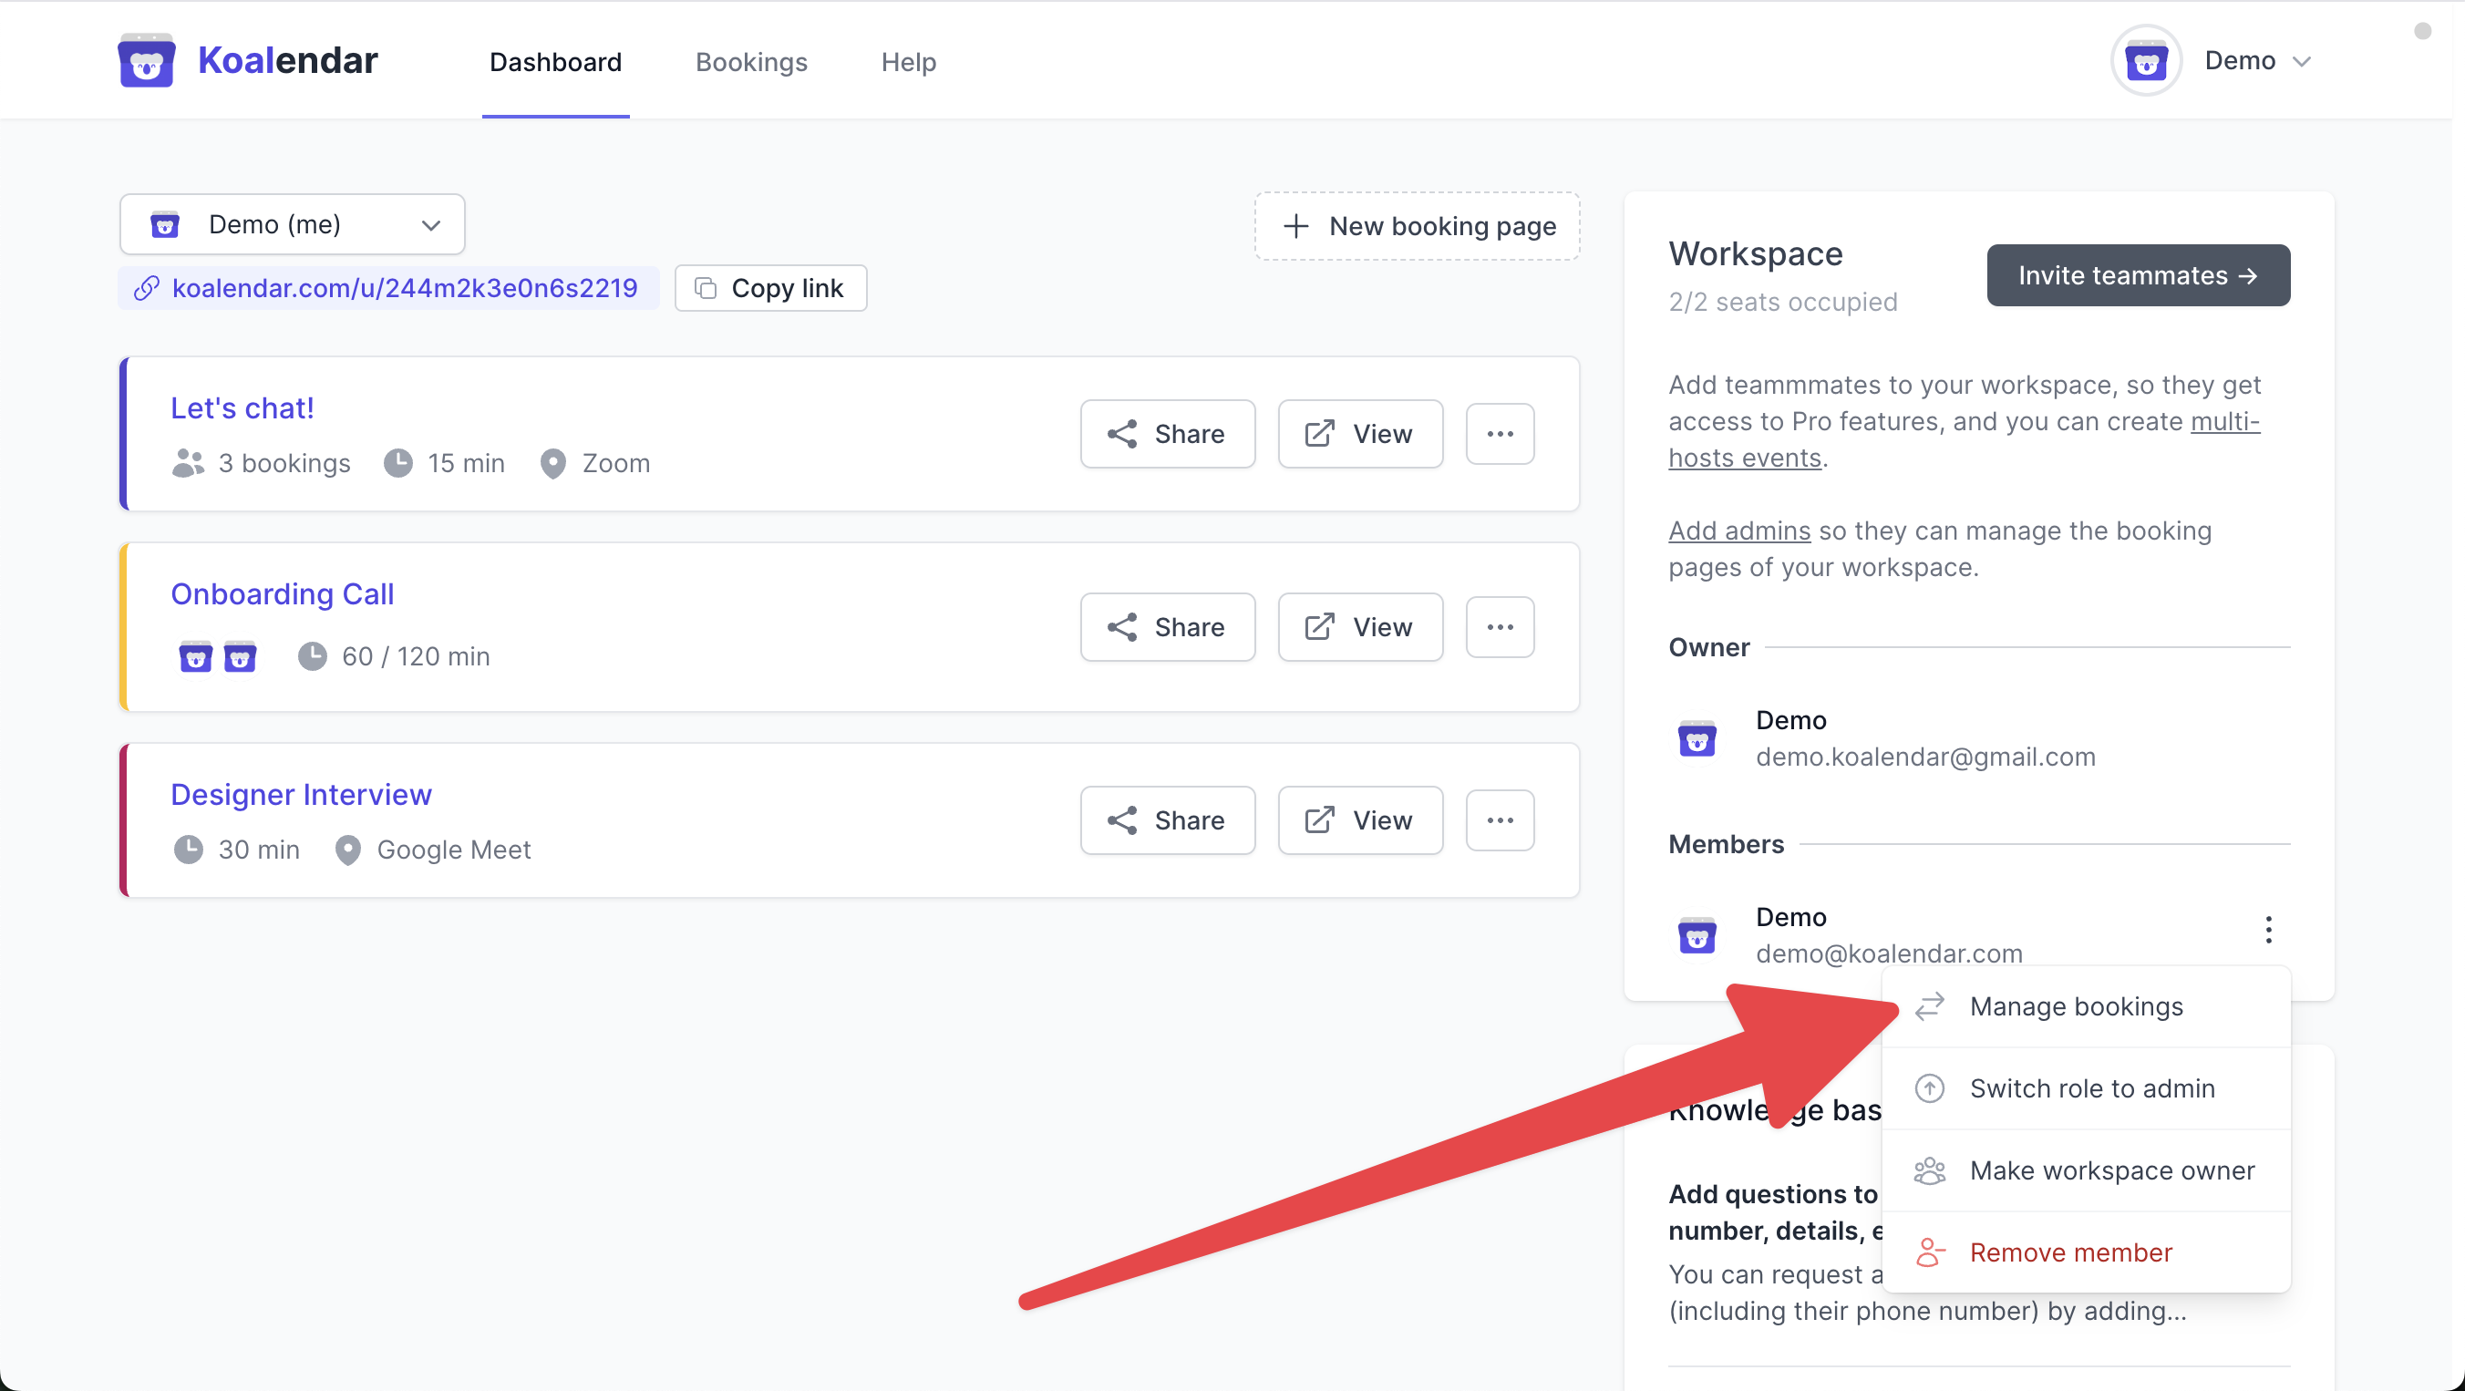Click the '3 bookings' text
2465x1391 pixels.
(x=284, y=463)
